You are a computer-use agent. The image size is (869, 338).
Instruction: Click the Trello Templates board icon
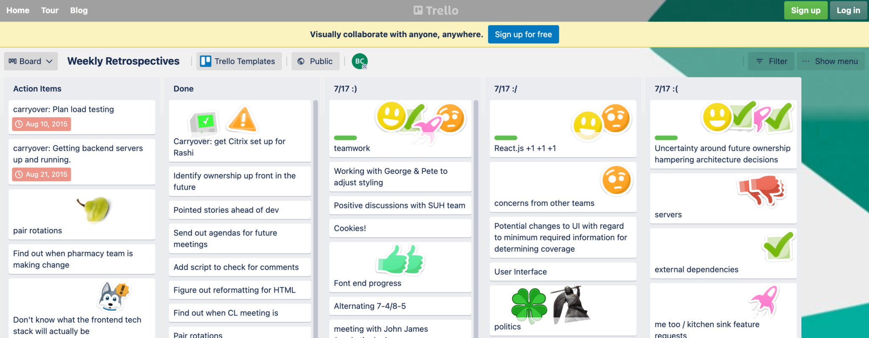(x=206, y=61)
